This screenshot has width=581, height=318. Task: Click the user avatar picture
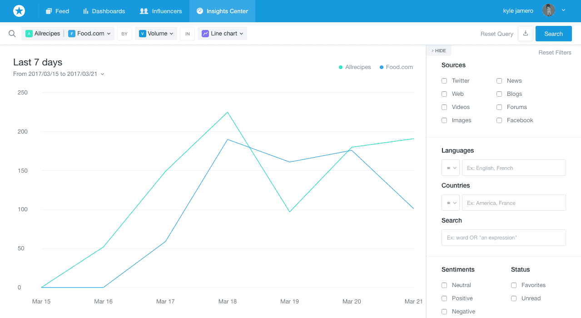pyautogui.click(x=549, y=10)
